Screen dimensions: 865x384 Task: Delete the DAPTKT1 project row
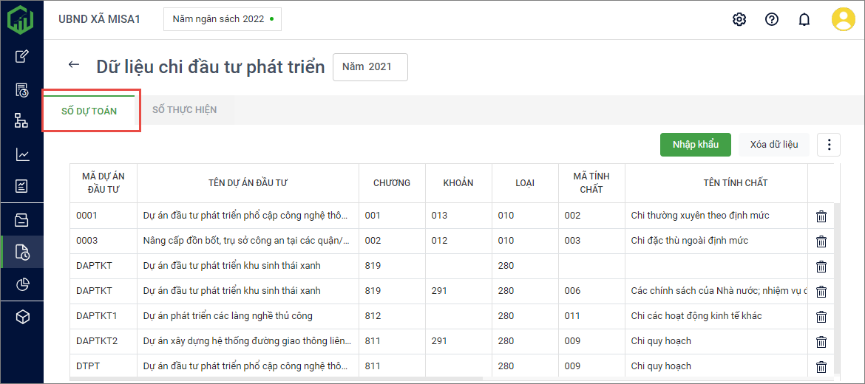(x=821, y=317)
